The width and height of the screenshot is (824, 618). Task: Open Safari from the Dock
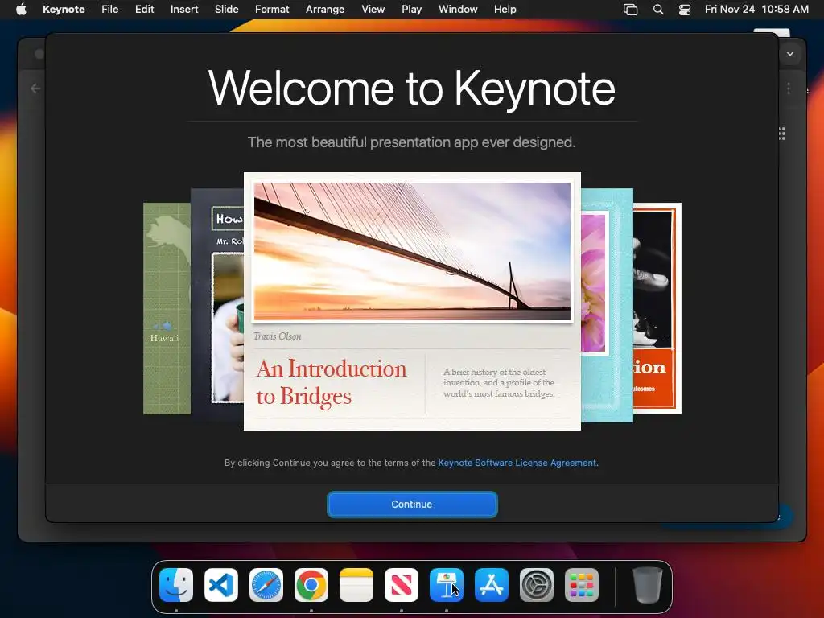[266, 585]
